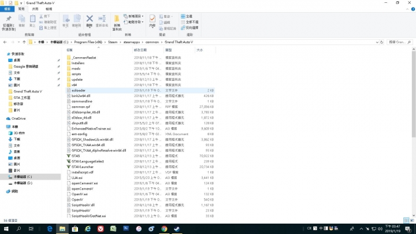The height and width of the screenshot is (234, 416).
Task: Open the Microsoft Store taskbar icon
Action: coord(75,229)
